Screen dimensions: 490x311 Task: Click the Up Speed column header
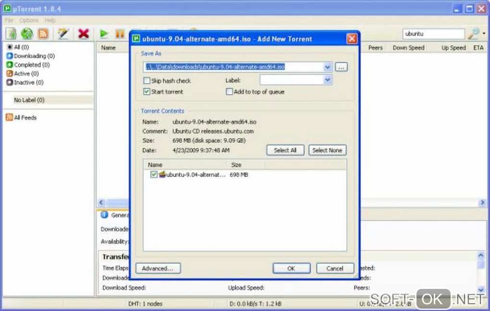tap(453, 48)
